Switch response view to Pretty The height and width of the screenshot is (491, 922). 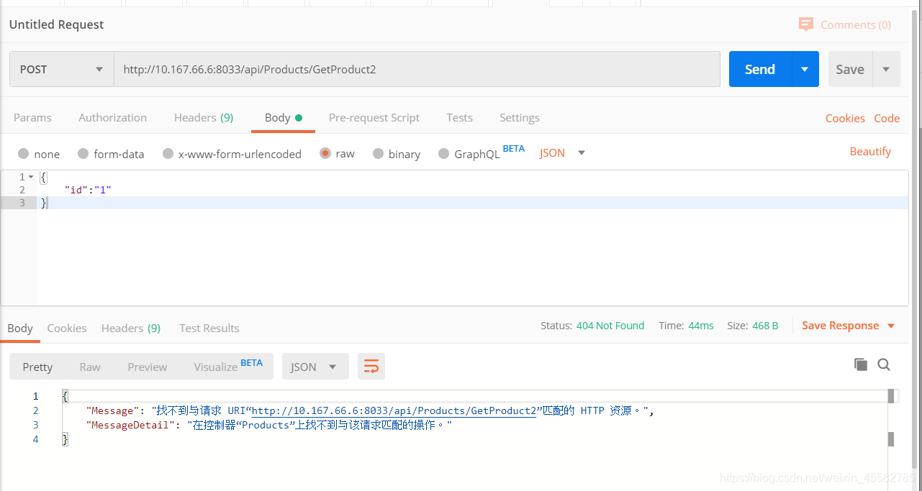pos(37,367)
